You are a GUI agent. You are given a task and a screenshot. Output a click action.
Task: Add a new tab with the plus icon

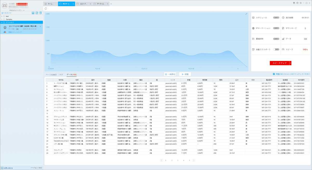[x=111, y=4]
